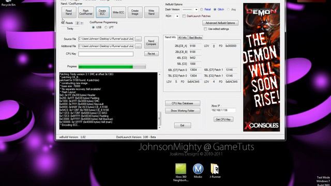Click the Write Nand button

(x=152, y=12)
